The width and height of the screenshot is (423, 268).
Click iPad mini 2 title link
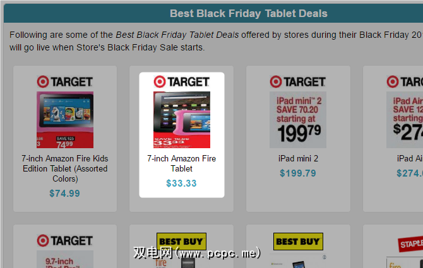coord(298,159)
